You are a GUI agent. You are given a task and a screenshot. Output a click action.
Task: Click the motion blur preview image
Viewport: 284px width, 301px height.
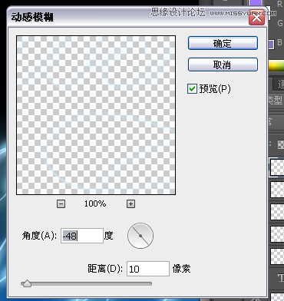(x=96, y=115)
